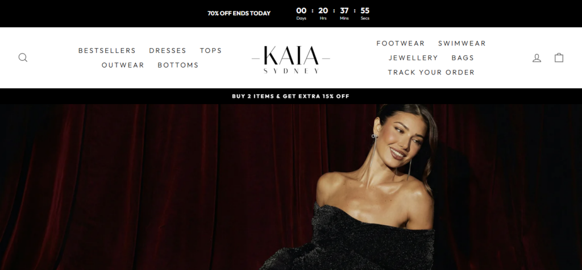
Task: Open the Footwear category
Action: (401, 43)
